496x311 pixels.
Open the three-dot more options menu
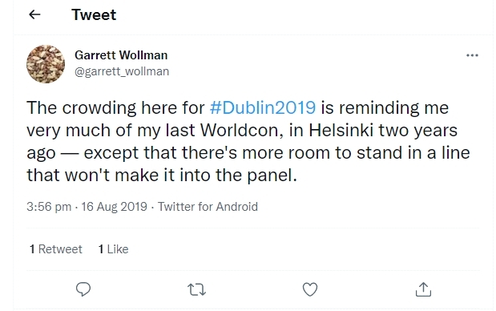(472, 55)
